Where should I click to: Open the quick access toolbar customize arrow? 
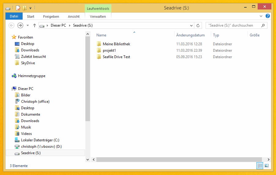pos(31,8)
